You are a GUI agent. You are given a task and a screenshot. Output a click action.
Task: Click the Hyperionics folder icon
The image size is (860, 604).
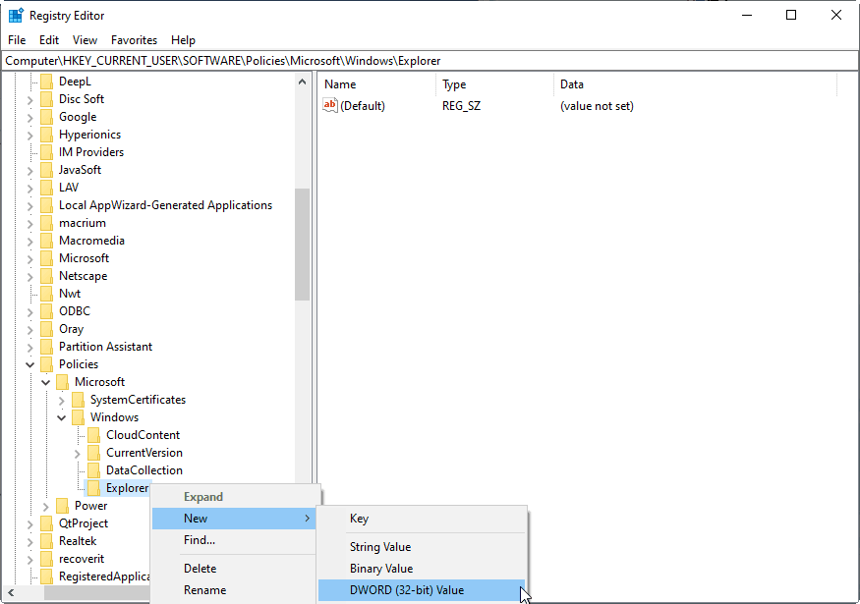tap(46, 135)
